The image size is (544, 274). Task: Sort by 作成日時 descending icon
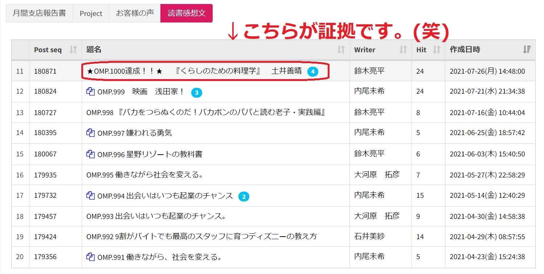[x=527, y=50]
